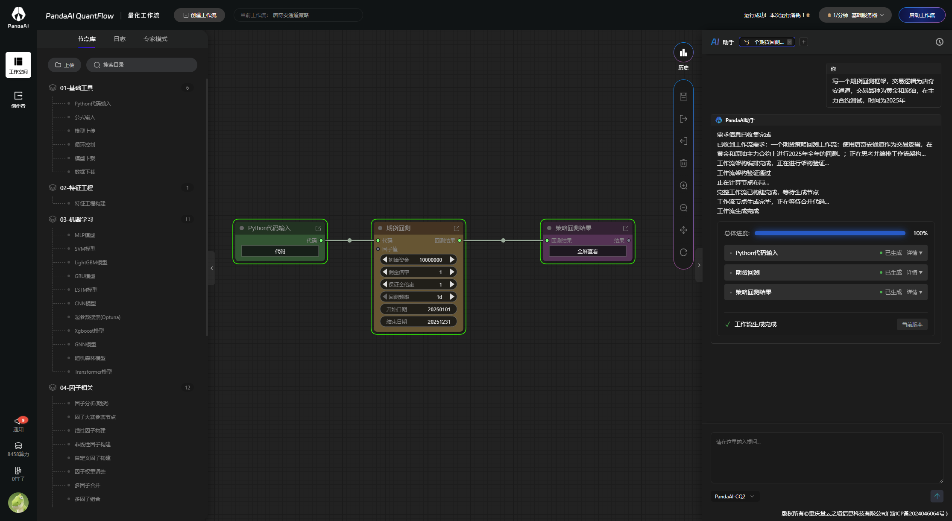Increase 初始资金 with the right arrow

click(452, 260)
